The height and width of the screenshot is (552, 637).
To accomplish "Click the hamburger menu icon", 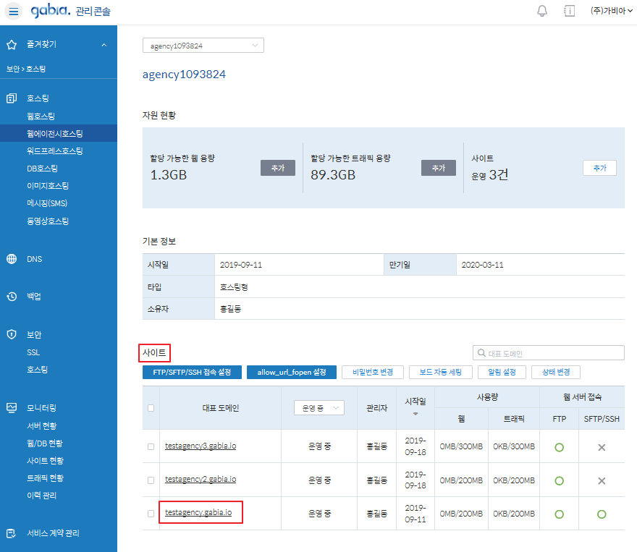I will 14,12.
